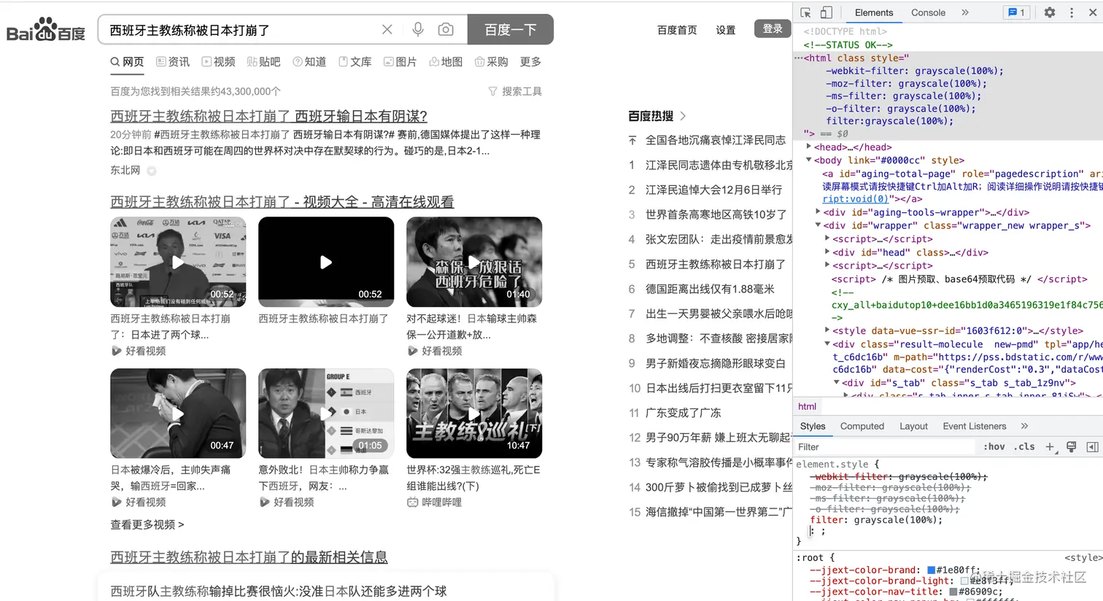The height and width of the screenshot is (601, 1103).
Task: Toggle the .cls element classes panel
Action: [1024, 447]
